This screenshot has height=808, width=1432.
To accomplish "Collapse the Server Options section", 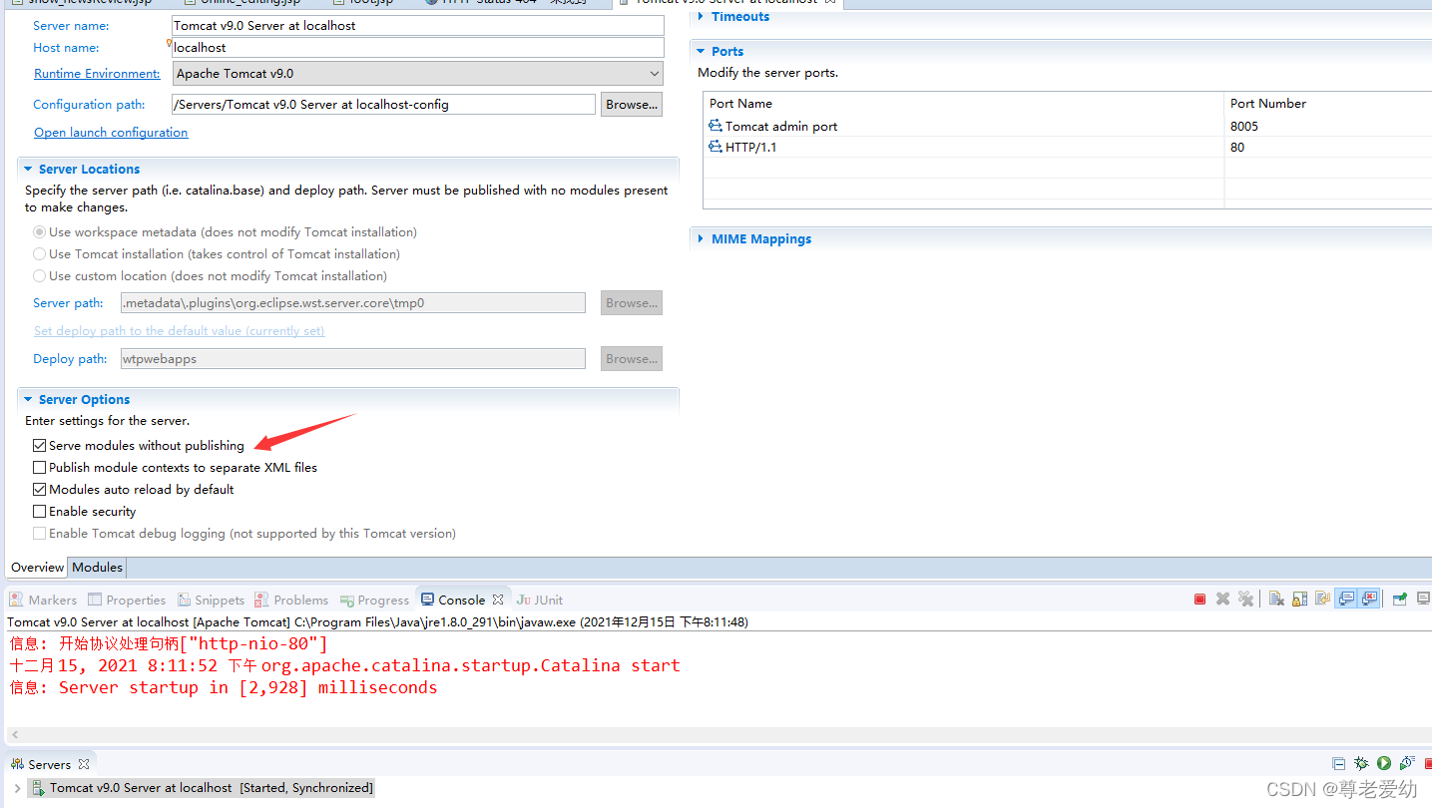I will 28,399.
